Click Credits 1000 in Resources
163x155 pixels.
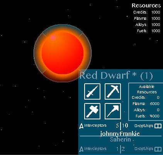(x=147, y=12)
